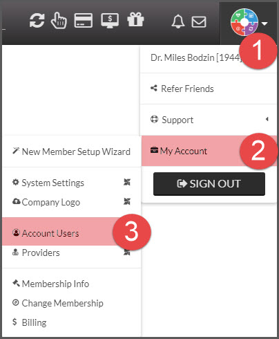Expand the Support submenu arrow
The height and width of the screenshot is (339, 279).
click(267, 119)
